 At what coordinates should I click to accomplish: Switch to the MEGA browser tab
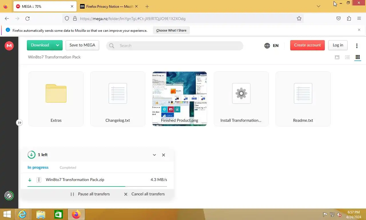coord(45,6)
